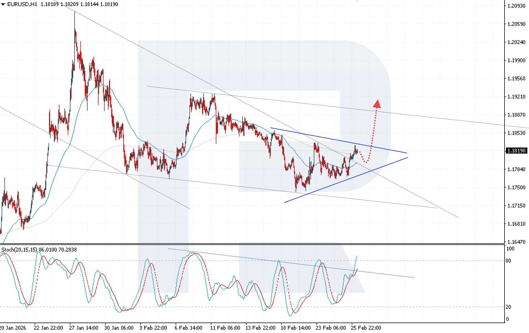Click the 1.16470 price axis label
The height and width of the screenshot is (333, 529).
[x=516, y=242]
